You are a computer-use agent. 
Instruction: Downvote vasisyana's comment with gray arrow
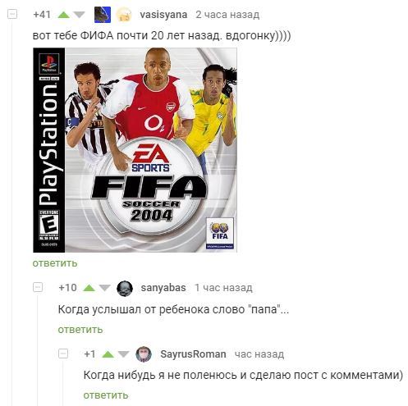point(80,15)
